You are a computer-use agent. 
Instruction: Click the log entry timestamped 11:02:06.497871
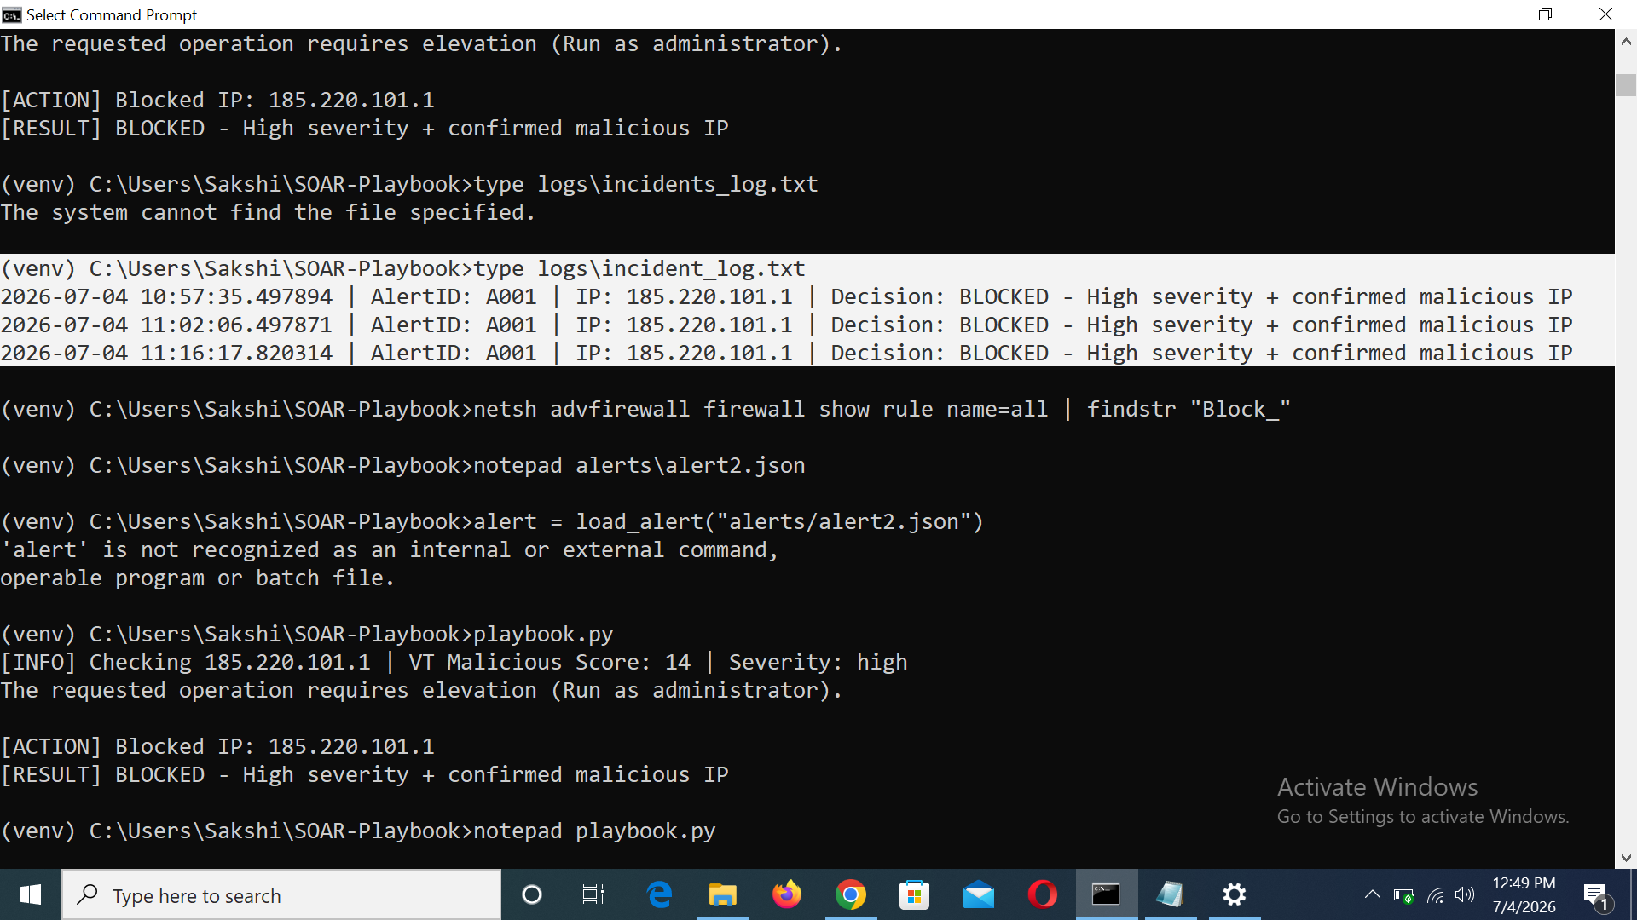[x=787, y=325]
